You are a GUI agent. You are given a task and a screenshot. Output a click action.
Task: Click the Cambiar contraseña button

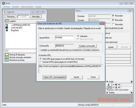tap(87, 46)
